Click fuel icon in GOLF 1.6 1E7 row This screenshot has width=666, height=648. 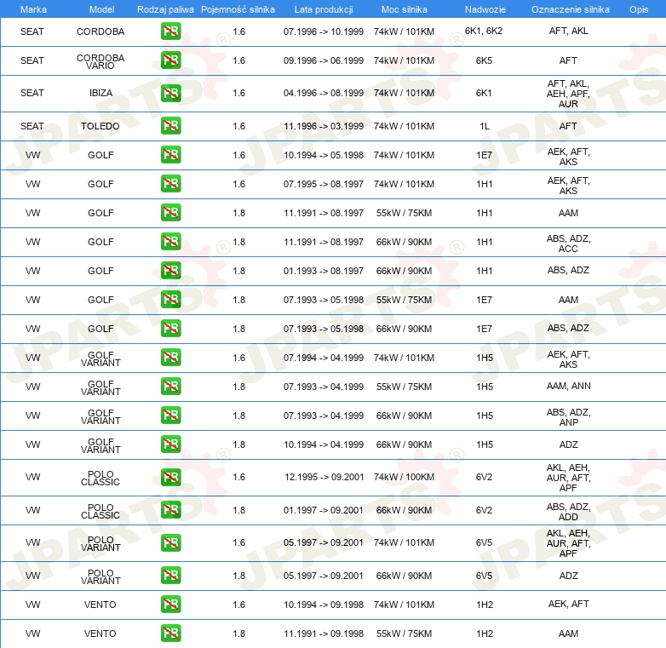pos(170,155)
